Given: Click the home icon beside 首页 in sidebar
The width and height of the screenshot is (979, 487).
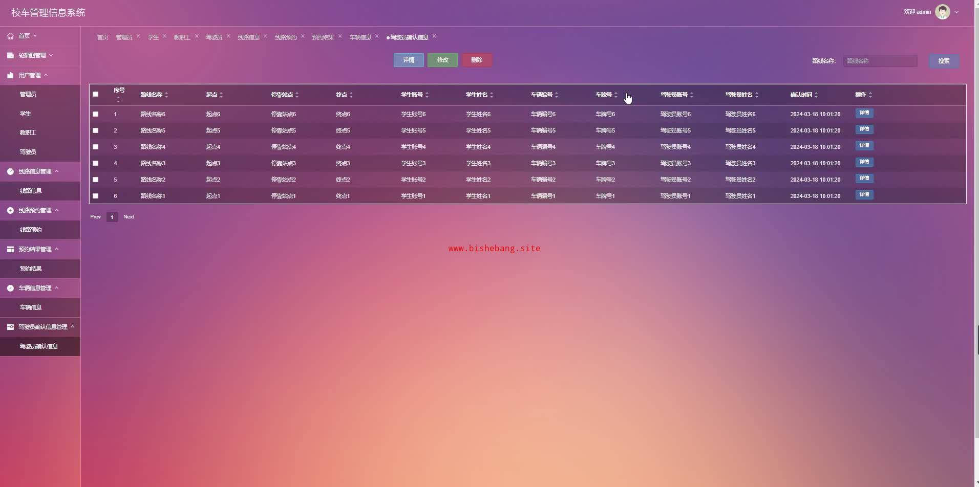Looking at the screenshot, I should pos(10,36).
